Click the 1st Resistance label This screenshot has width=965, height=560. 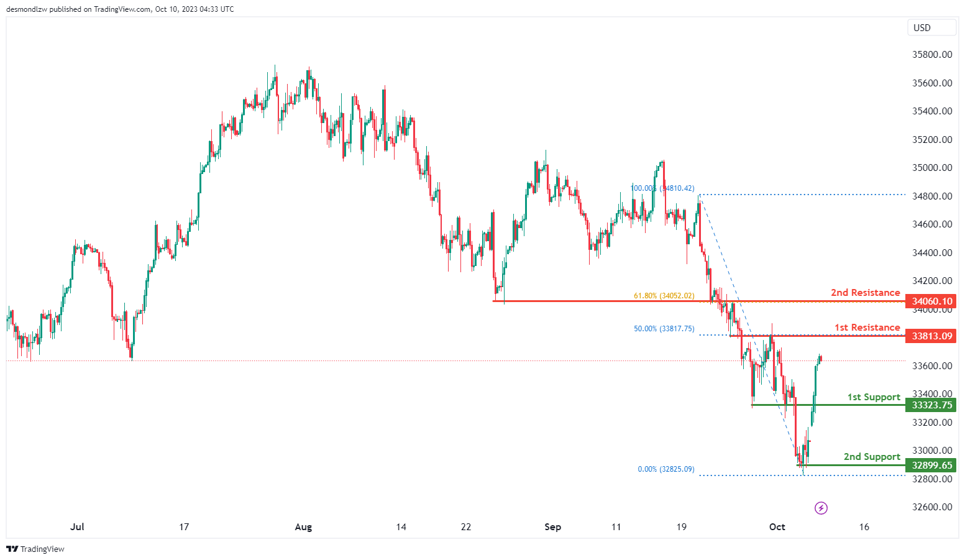pos(867,328)
